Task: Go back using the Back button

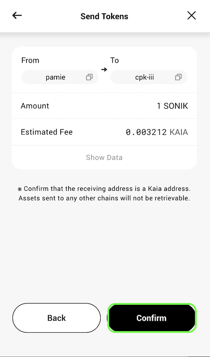Action: click(x=56, y=318)
